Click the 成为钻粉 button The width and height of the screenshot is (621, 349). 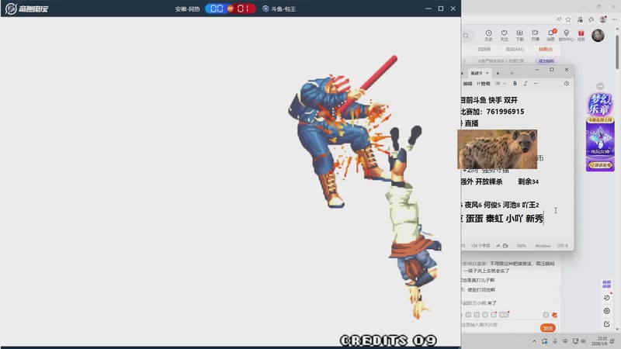click(546, 61)
